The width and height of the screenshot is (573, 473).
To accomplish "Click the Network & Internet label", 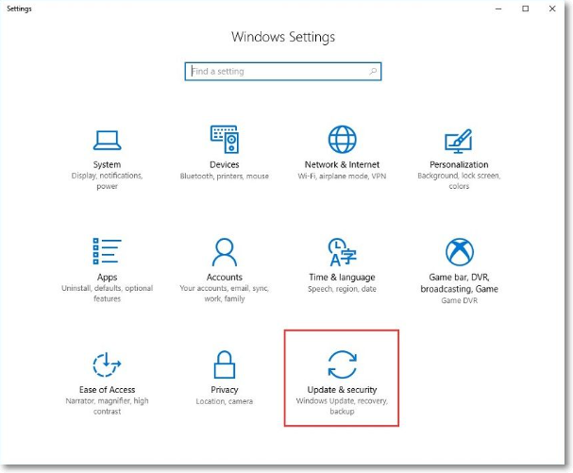I will (342, 164).
